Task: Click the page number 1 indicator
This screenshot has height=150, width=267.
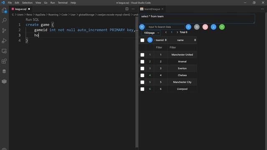Action: click(x=171, y=32)
